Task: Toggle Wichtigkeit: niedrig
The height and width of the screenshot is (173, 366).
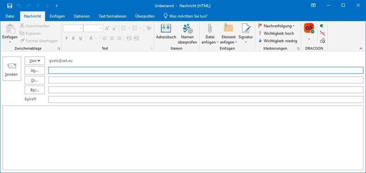Action: point(278,41)
